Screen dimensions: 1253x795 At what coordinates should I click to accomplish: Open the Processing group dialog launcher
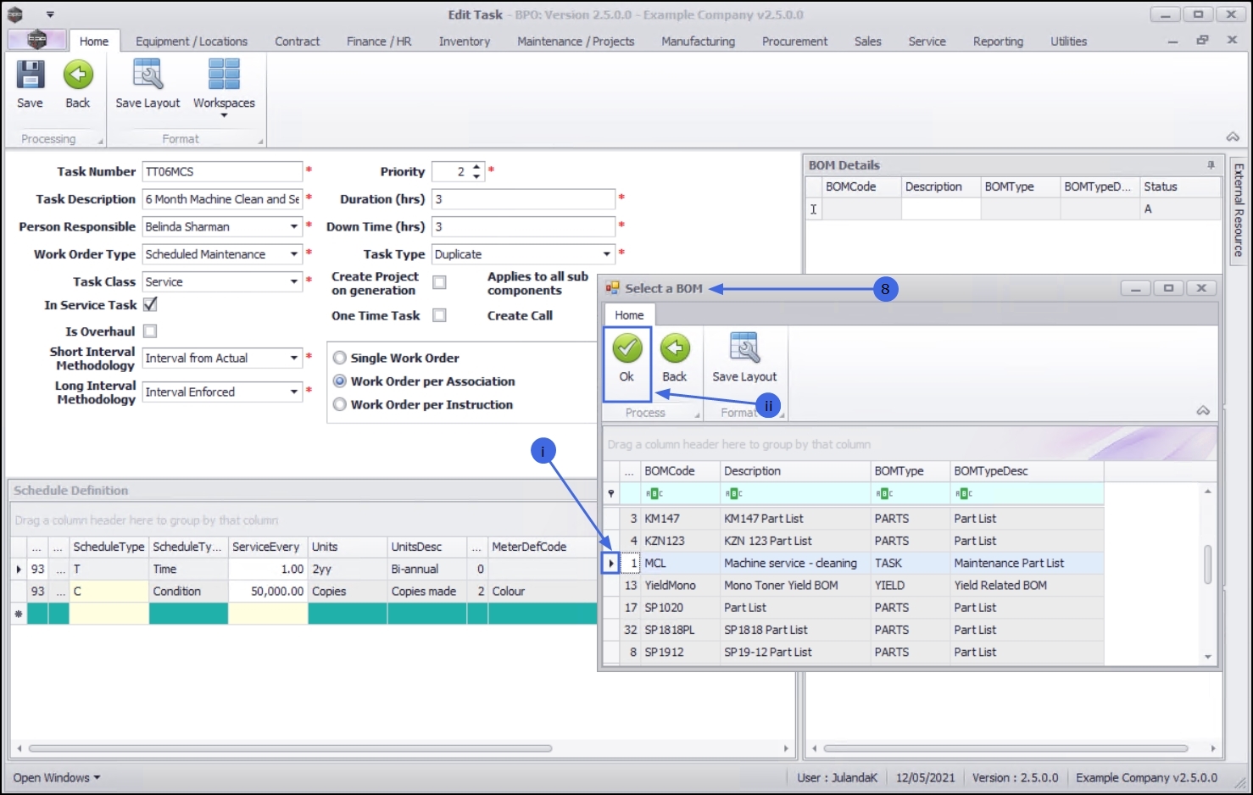coord(100,142)
